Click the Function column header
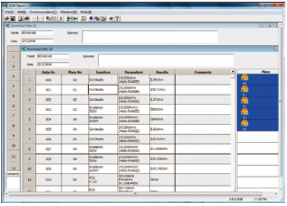Image resolution: width=287 pixels, height=206 pixels. pyautogui.click(x=103, y=72)
